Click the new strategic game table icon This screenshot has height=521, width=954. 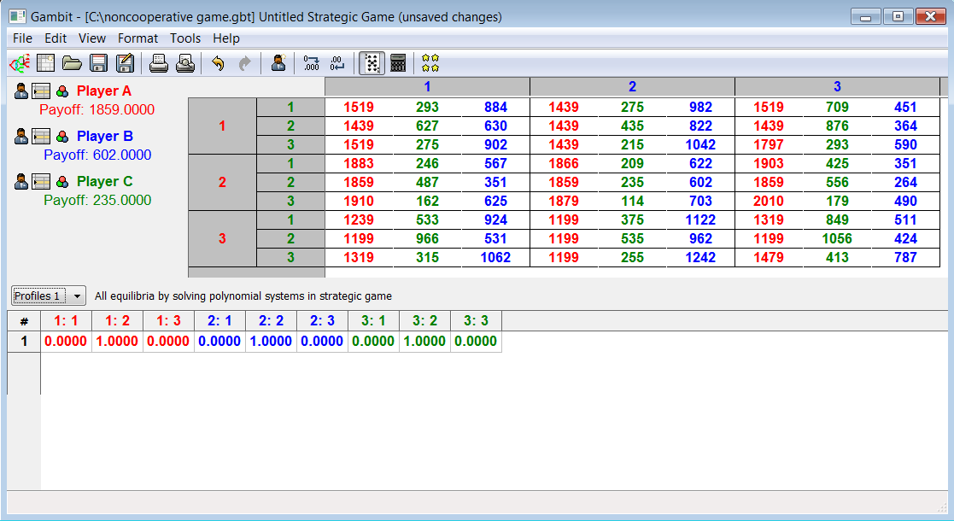45,63
